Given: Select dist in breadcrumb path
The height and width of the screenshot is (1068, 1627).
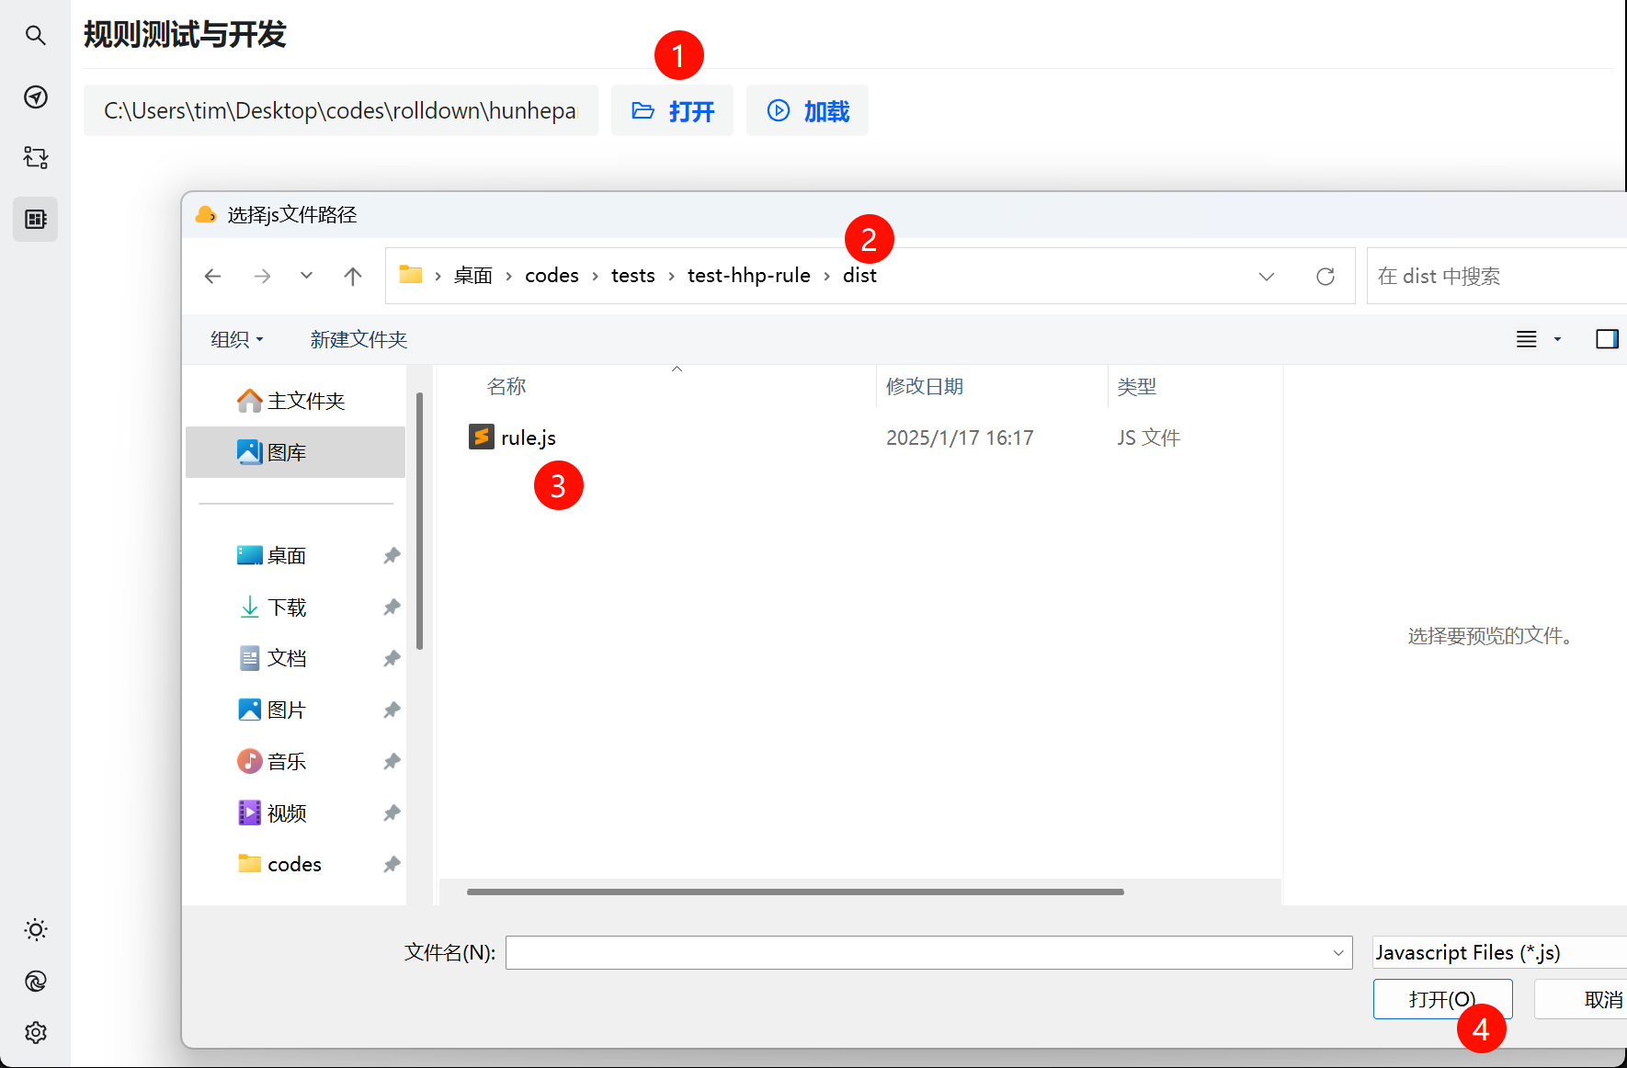Looking at the screenshot, I should coord(859,276).
